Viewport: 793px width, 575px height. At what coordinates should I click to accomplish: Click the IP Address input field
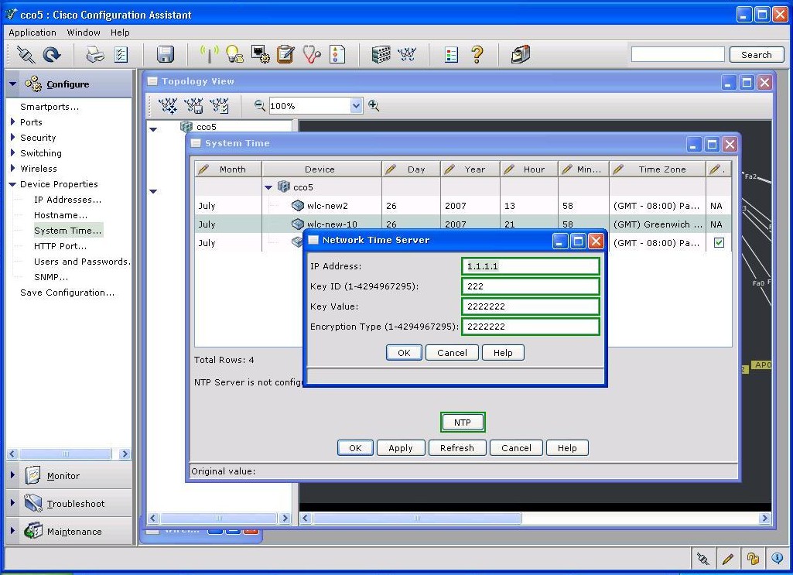pyautogui.click(x=531, y=266)
